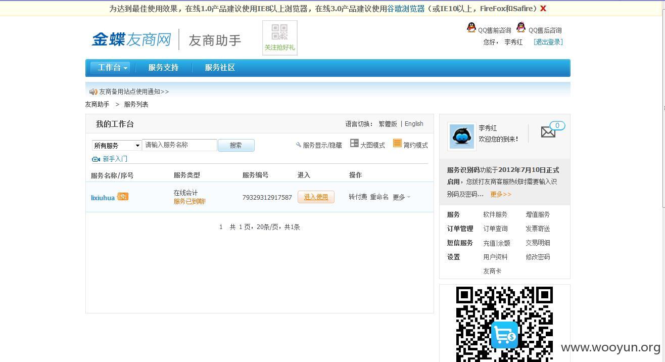Switch language to 繁體版
Viewport: 665px width, 362px height.
pyautogui.click(x=388, y=124)
